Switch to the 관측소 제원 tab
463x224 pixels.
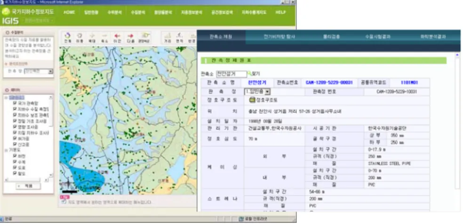point(221,37)
